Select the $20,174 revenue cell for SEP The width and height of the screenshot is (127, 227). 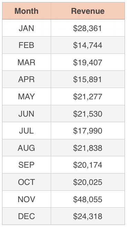click(x=88, y=165)
